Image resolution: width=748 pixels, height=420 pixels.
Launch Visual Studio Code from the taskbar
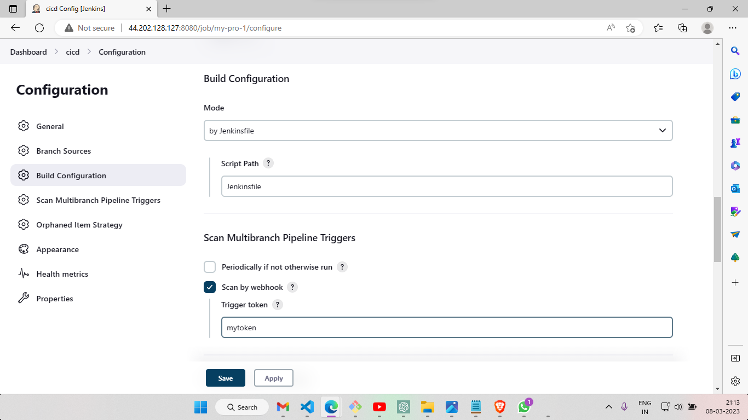coord(306,407)
